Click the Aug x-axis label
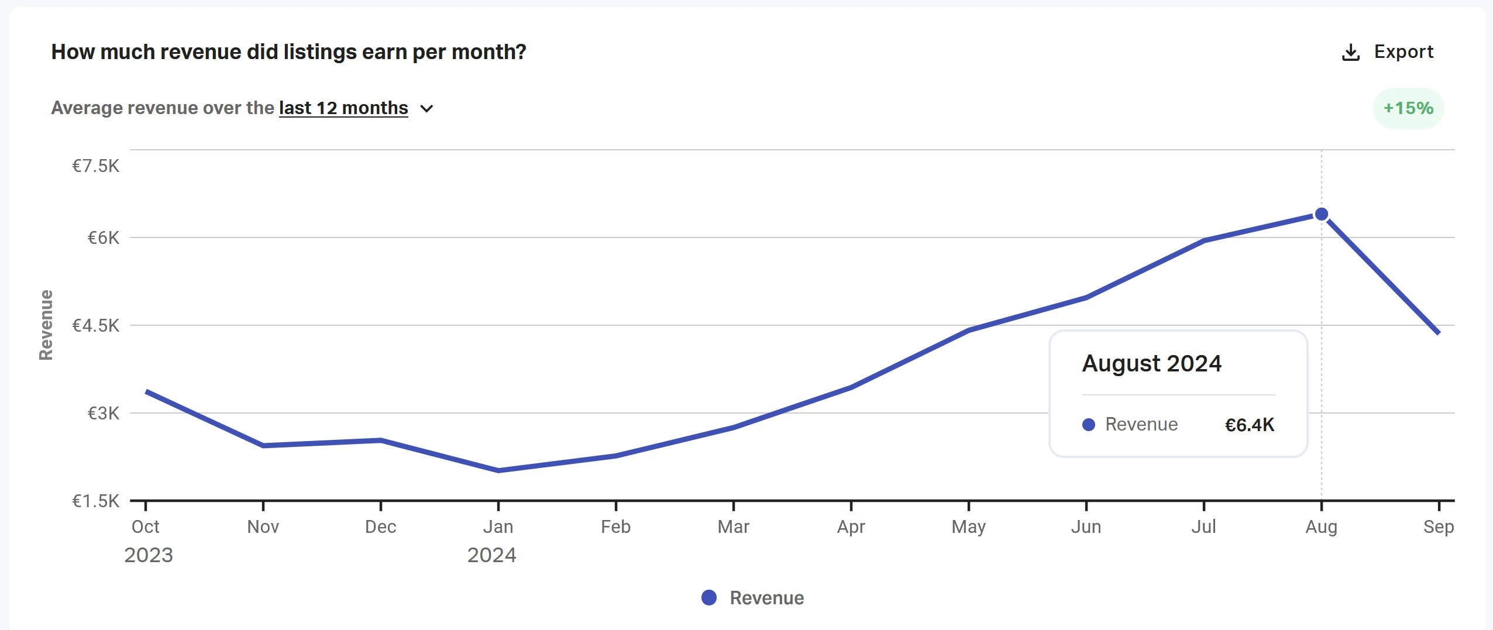 click(1322, 526)
